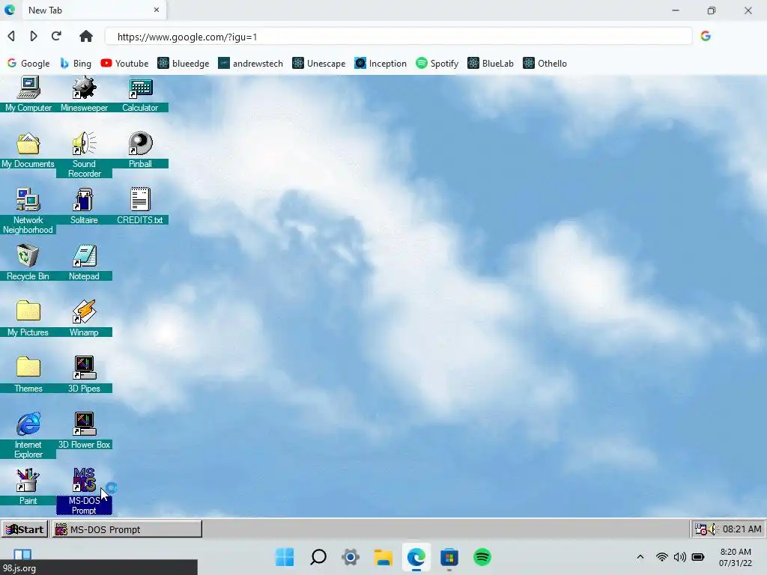Click the 08:21 AM tray clock
The image size is (767, 575).
(742, 529)
